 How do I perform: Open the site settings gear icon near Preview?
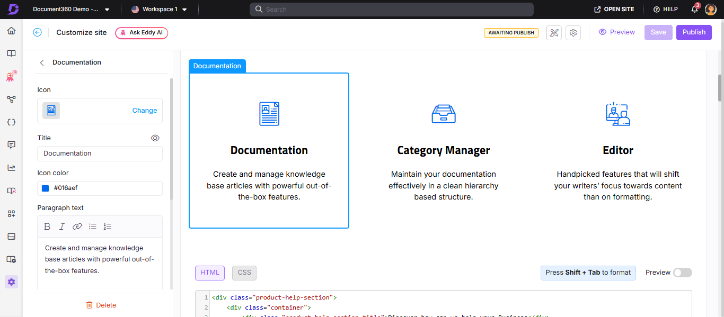573,33
